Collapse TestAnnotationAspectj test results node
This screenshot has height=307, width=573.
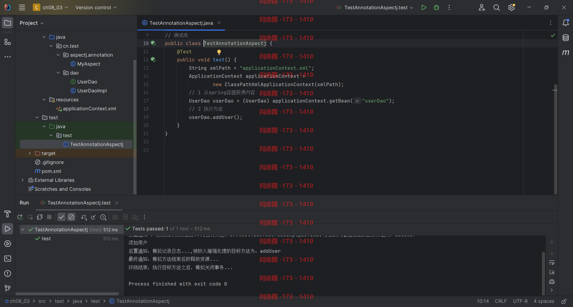tap(23, 230)
